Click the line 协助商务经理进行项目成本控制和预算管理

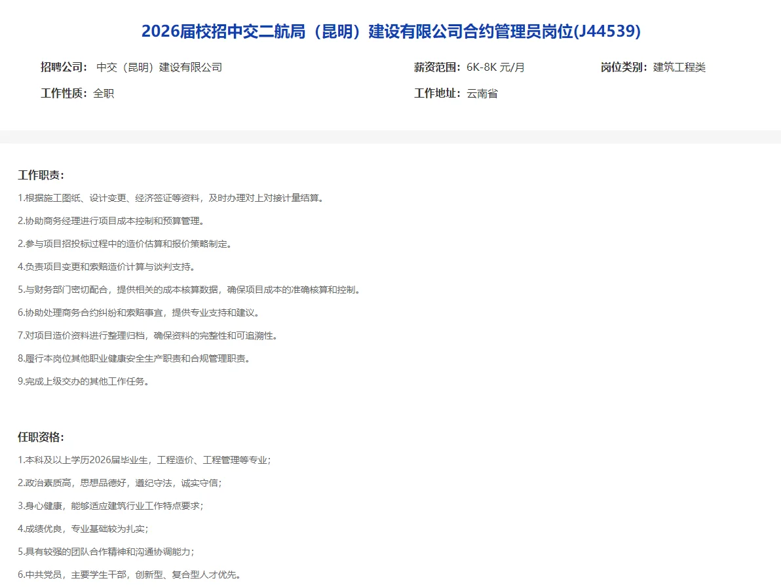point(112,221)
